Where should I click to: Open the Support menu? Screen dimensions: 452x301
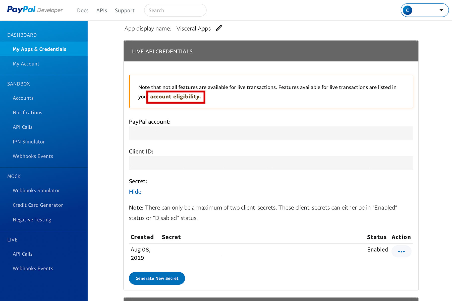point(125,11)
